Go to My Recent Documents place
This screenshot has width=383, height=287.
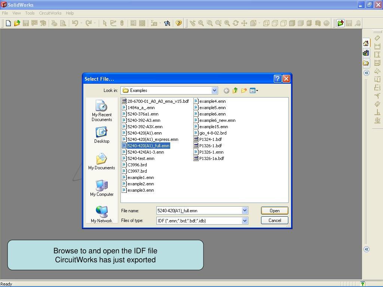(102, 111)
